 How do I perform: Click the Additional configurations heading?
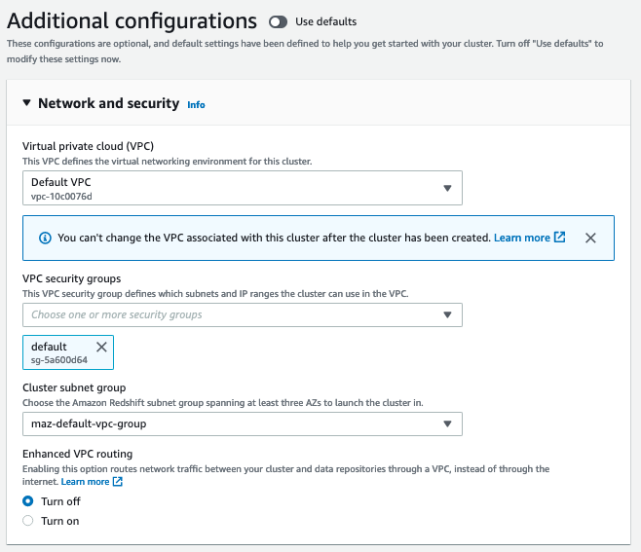click(132, 20)
